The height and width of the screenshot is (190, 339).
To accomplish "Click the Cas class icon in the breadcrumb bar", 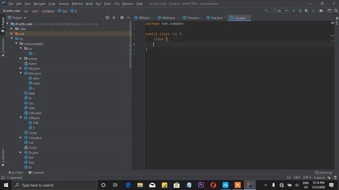I will [x=59, y=11].
